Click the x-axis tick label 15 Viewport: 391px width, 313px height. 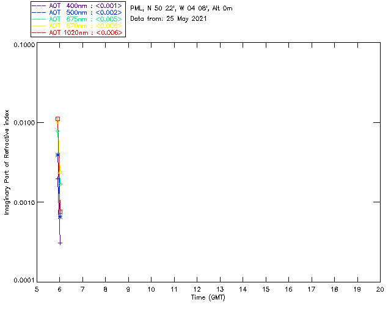tap(266, 290)
